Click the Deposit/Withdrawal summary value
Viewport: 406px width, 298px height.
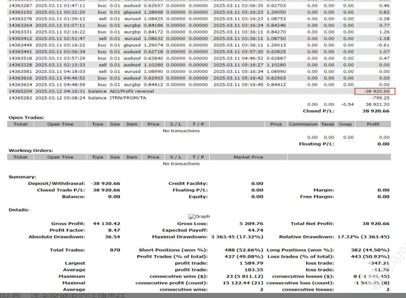click(x=106, y=183)
